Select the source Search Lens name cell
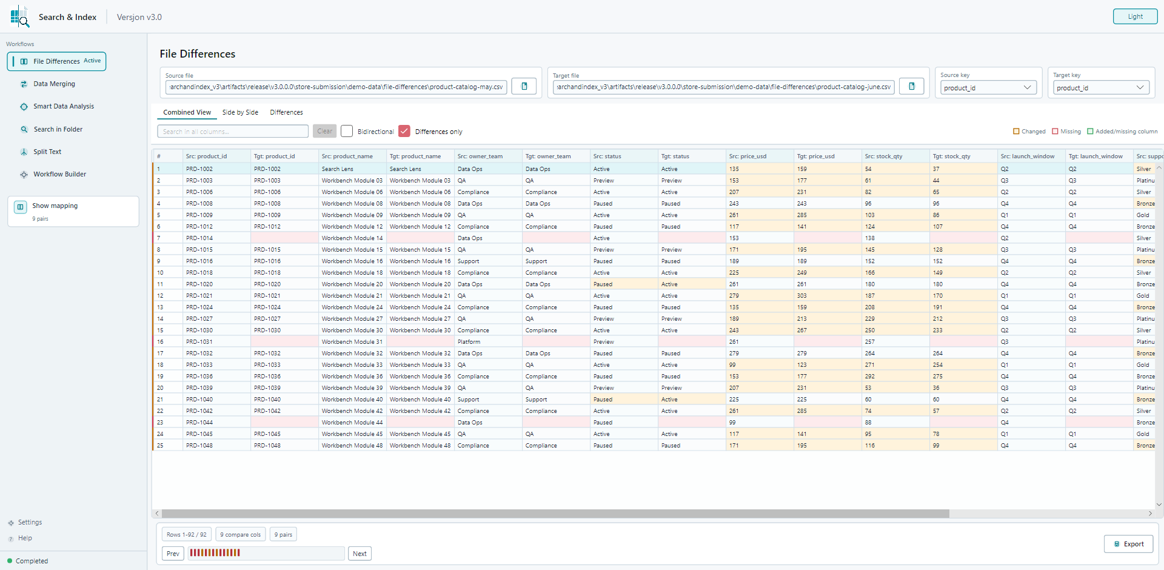 click(x=353, y=169)
